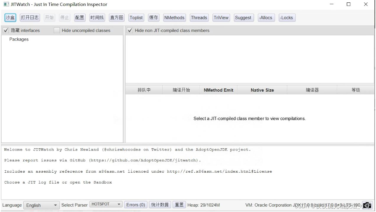Click the 开始 start button

(49, 17)
